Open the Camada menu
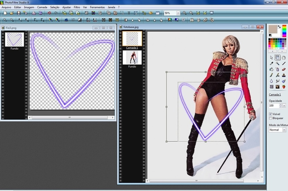Image resolution: width=288 pixels, height=191 pixels. [x=42, y=7]
